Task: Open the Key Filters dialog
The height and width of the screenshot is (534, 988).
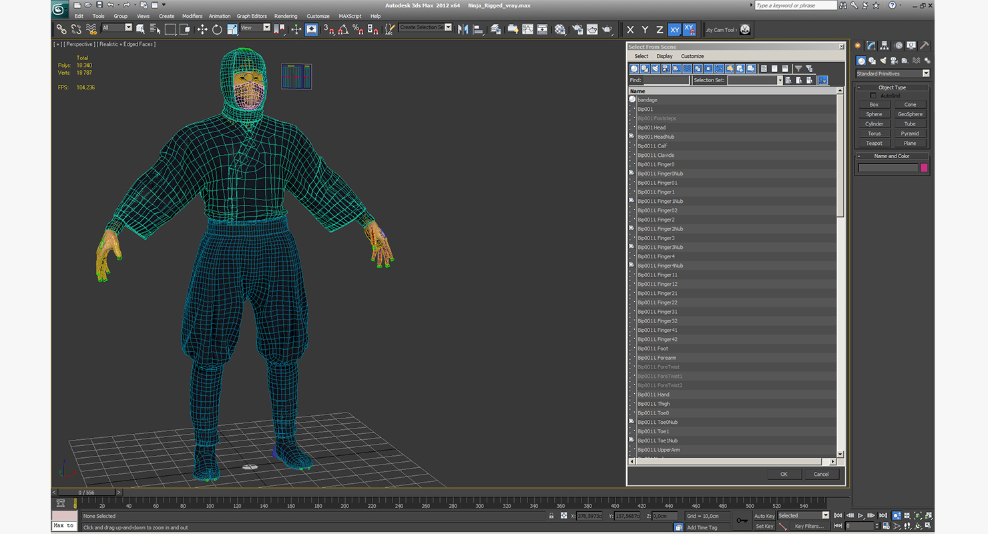Action: pyautogui.click(x=808, y=526)
